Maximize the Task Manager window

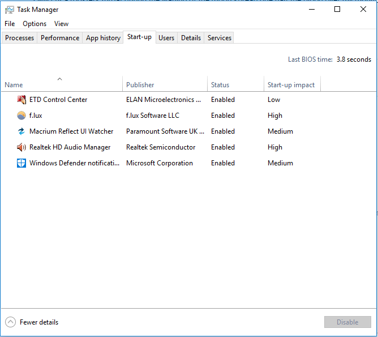[337, 9]
